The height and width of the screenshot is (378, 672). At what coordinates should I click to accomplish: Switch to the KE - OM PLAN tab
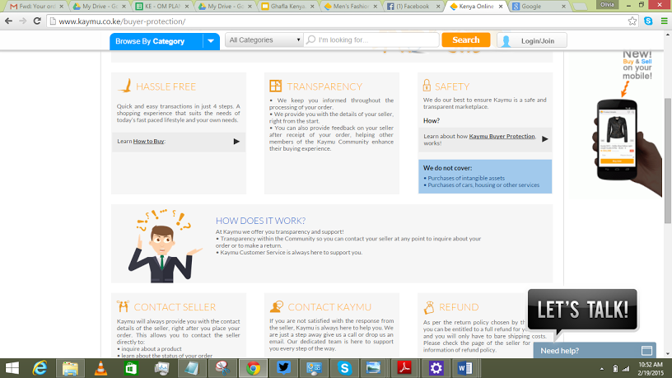(162, 7)
